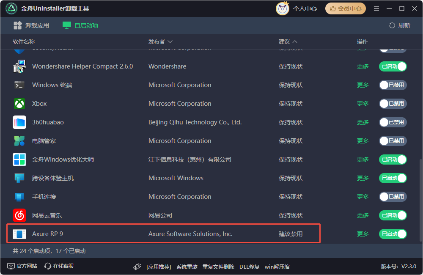This screenshot has height=275, width=423.
Task: Select the 网易云音乐 row name
Action: (47, 215)
